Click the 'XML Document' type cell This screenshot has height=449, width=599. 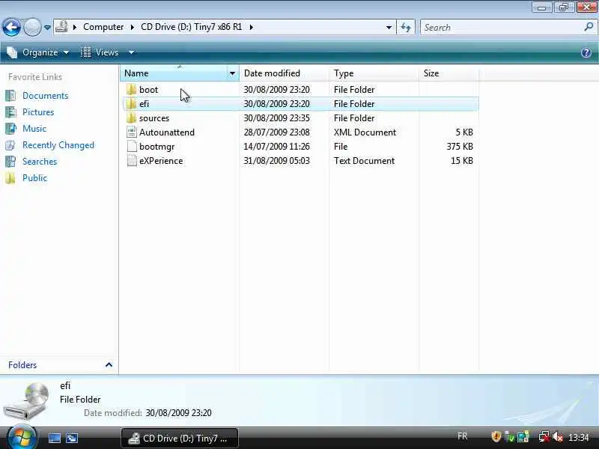[x=365, y=132]
